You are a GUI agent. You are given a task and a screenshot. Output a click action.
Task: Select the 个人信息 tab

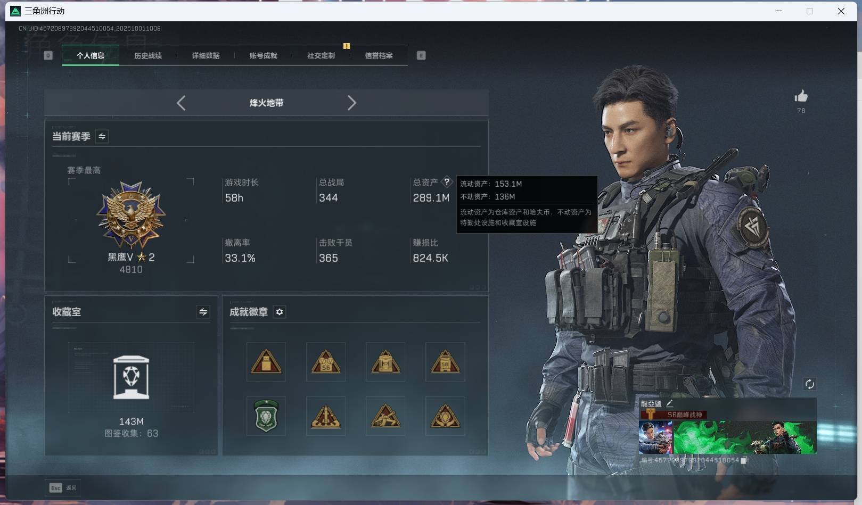click(90, 55)
